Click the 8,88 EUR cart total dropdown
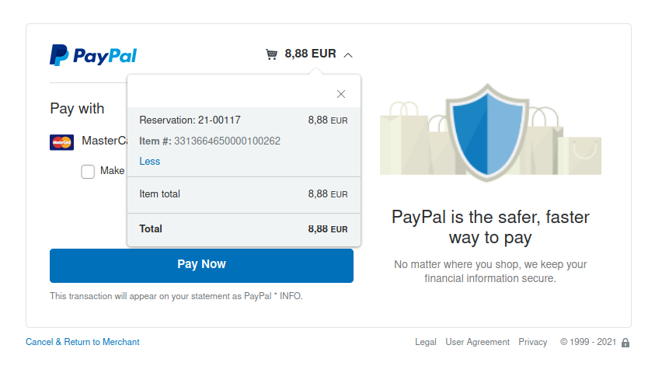 [310, 54]
